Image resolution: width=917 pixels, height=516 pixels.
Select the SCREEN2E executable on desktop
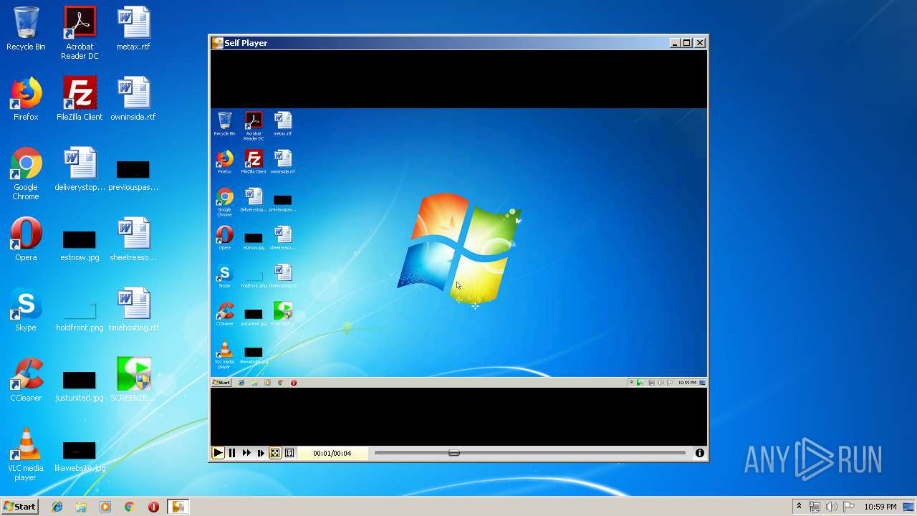point(133,380)
